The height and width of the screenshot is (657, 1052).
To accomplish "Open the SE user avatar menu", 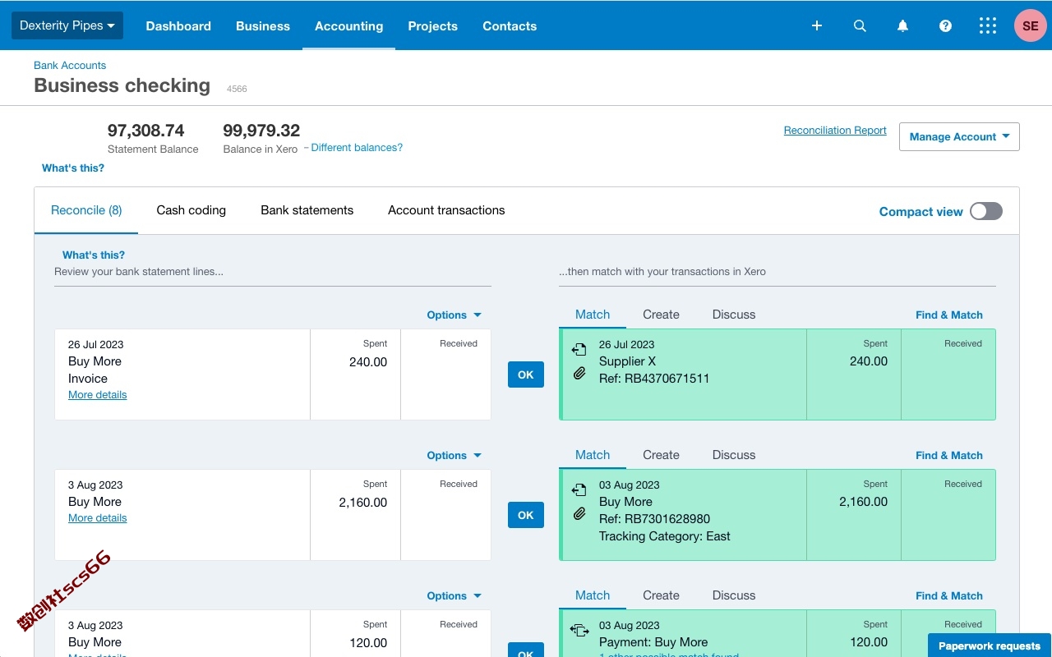I will tap(1030, 25).
